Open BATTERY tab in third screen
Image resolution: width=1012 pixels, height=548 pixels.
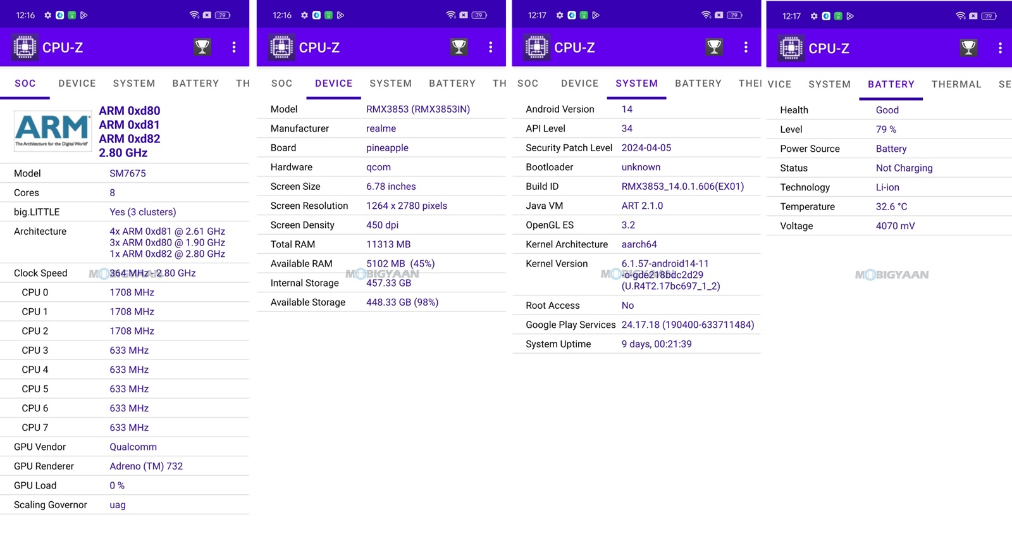(698, 84)
